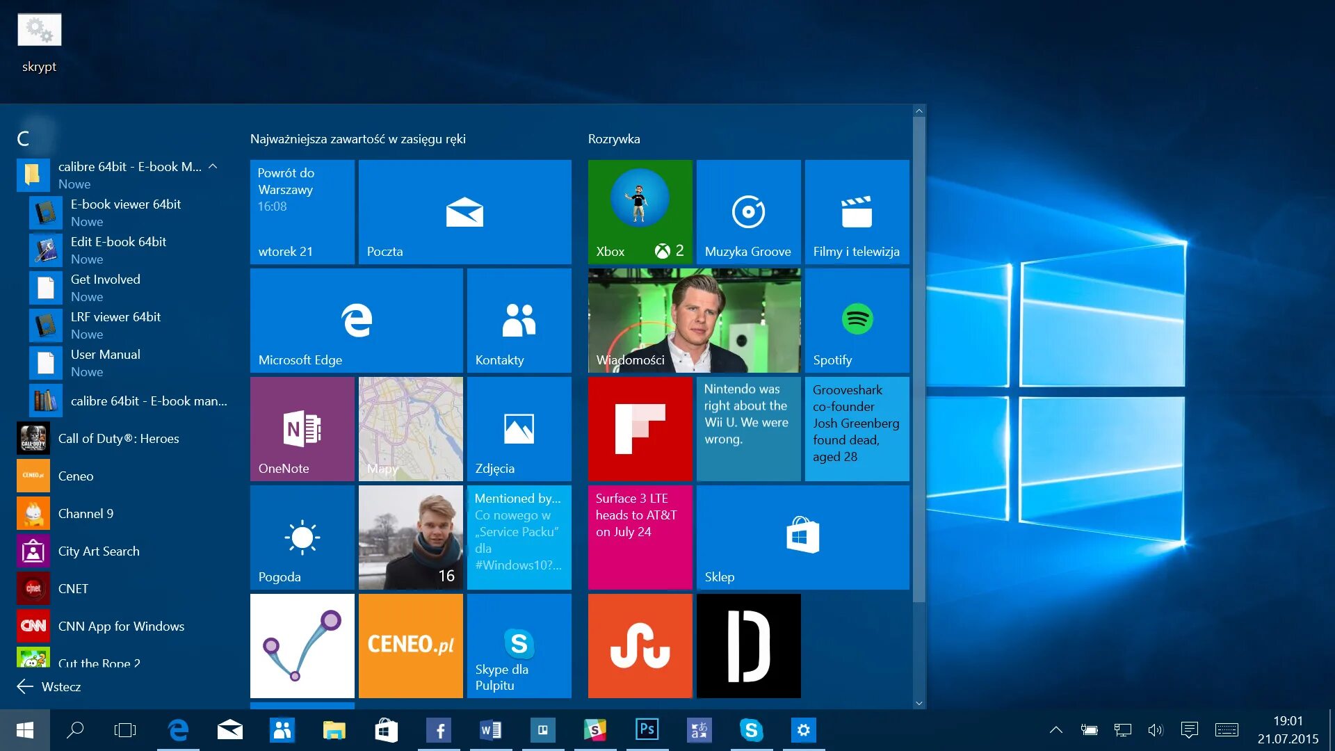Open Facebook from the taskbar
This screenshot has height=751, width=1335.
pyautogui.click(x=439, y=730)
